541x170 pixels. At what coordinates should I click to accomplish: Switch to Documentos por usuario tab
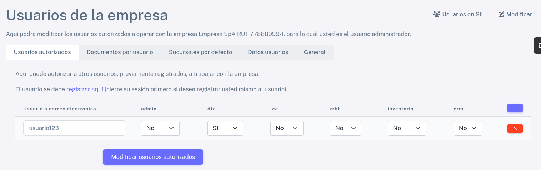pos(120,52)
